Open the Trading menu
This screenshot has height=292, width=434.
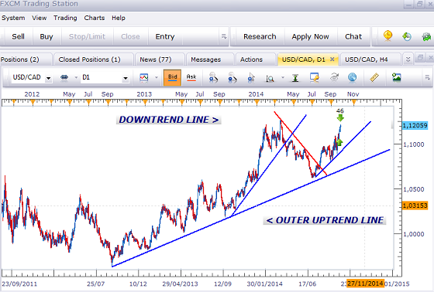click(65, 18)
